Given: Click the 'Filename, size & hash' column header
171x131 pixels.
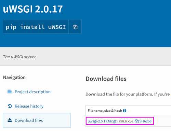Looking at the screenshot, I should coord(105,111).
